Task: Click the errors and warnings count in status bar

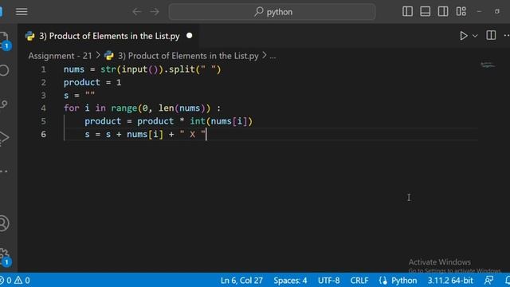Action: [x=15, y=280]
